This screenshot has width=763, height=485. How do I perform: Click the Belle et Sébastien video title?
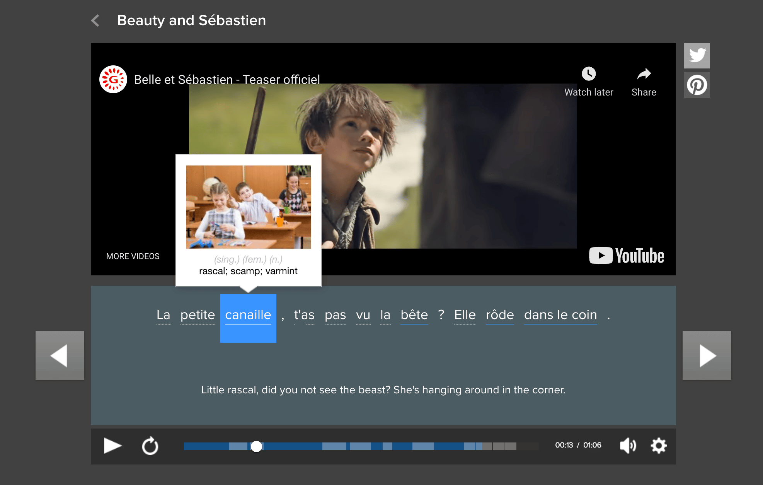(x=227, y=79)
